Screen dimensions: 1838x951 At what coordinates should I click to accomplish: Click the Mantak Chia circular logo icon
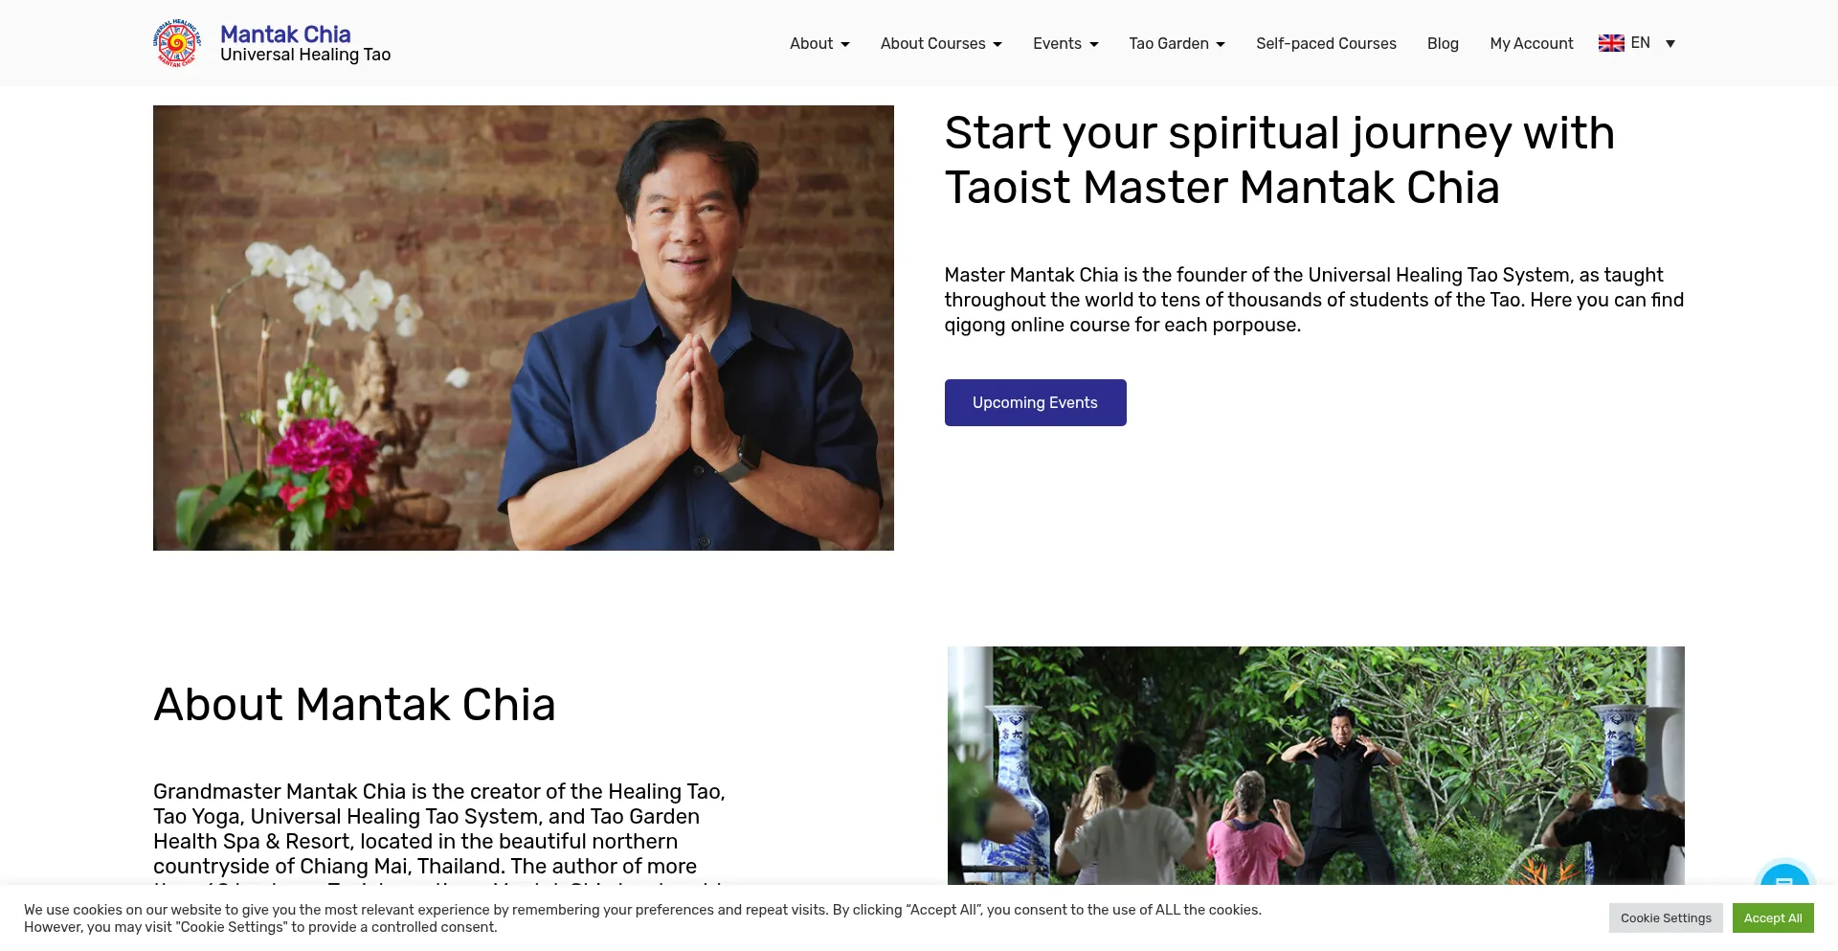point(177,43)
